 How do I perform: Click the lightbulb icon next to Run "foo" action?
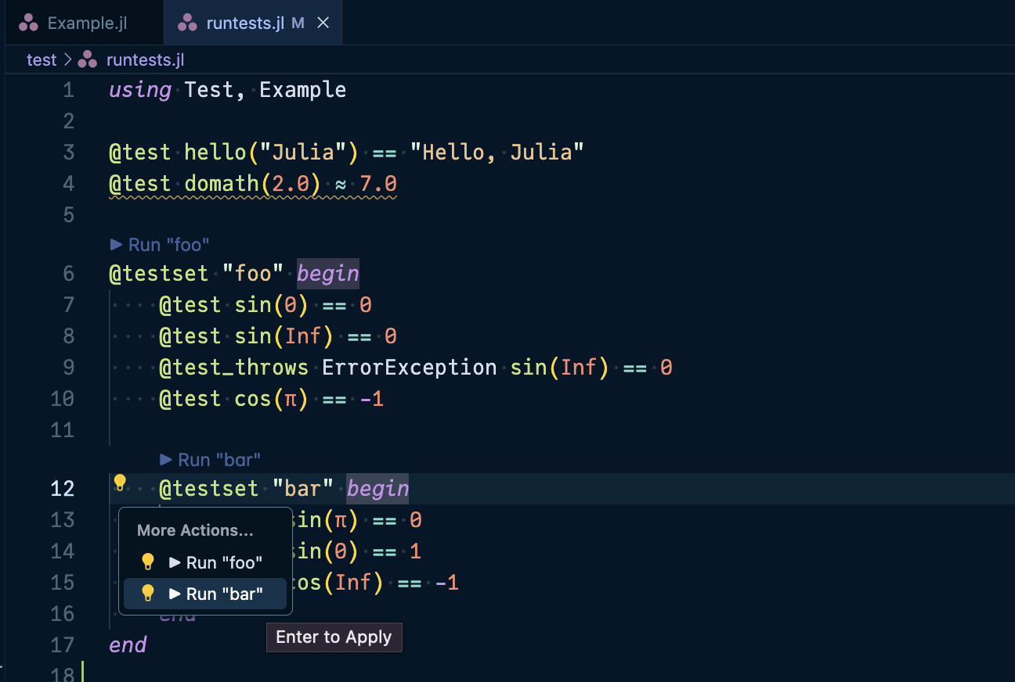(x=147, y=561)
